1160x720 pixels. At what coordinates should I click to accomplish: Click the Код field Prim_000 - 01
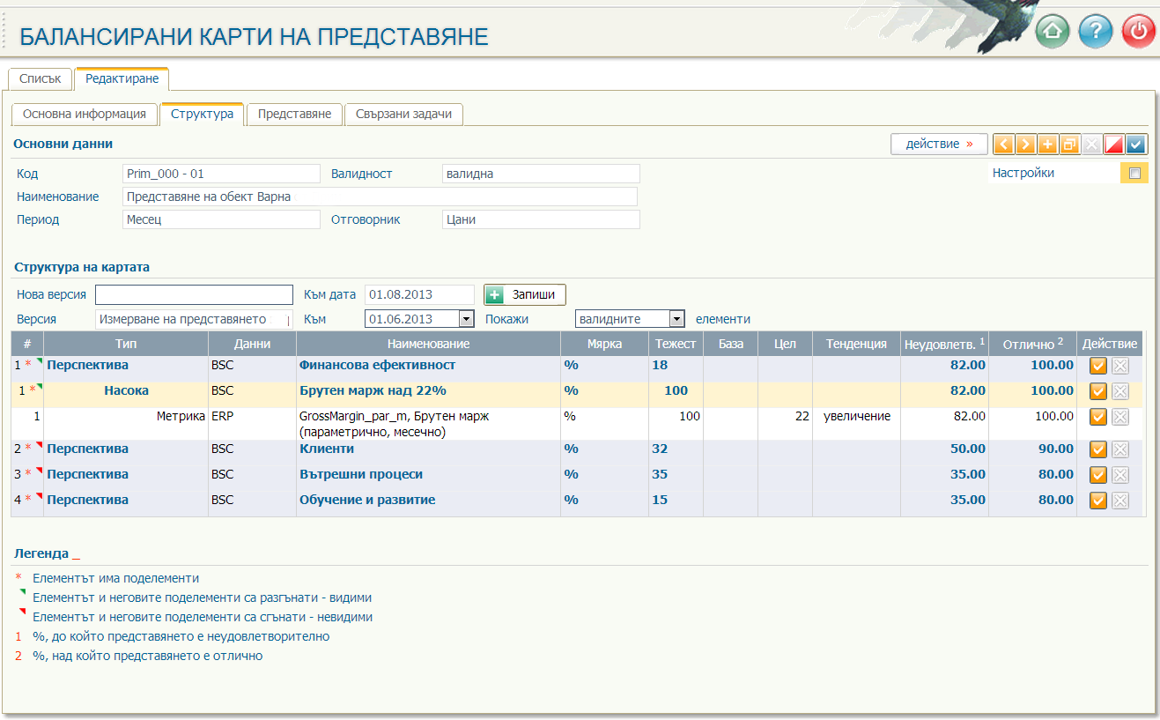(221, 174)
